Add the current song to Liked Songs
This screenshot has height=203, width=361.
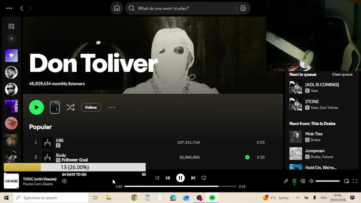(64, 181)
